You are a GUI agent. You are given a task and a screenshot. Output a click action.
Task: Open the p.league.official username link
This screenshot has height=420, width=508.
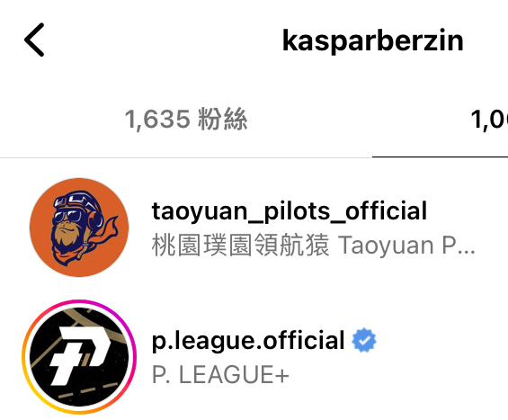click(x=248, y=340)
